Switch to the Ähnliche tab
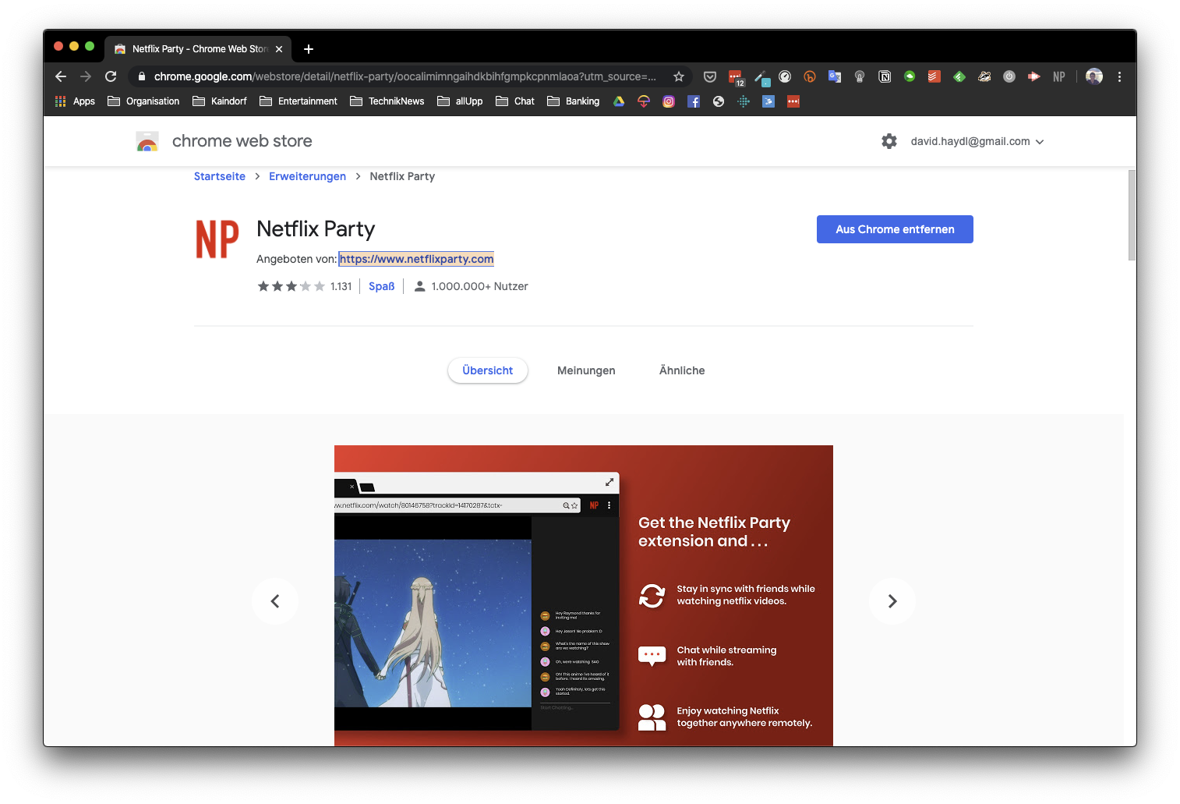 pyautogui.click(x=682, y=370)
